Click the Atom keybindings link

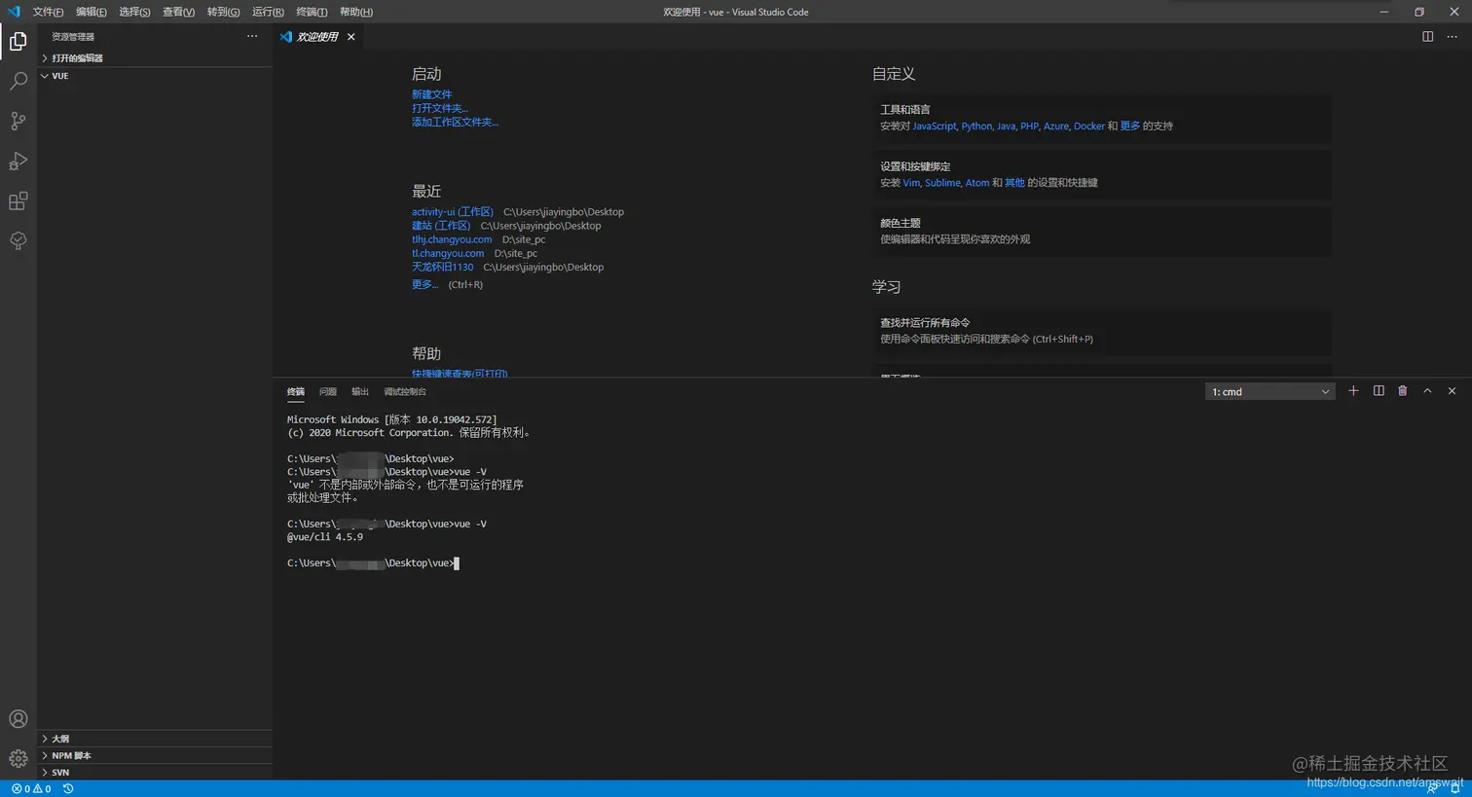click(976, 182)
